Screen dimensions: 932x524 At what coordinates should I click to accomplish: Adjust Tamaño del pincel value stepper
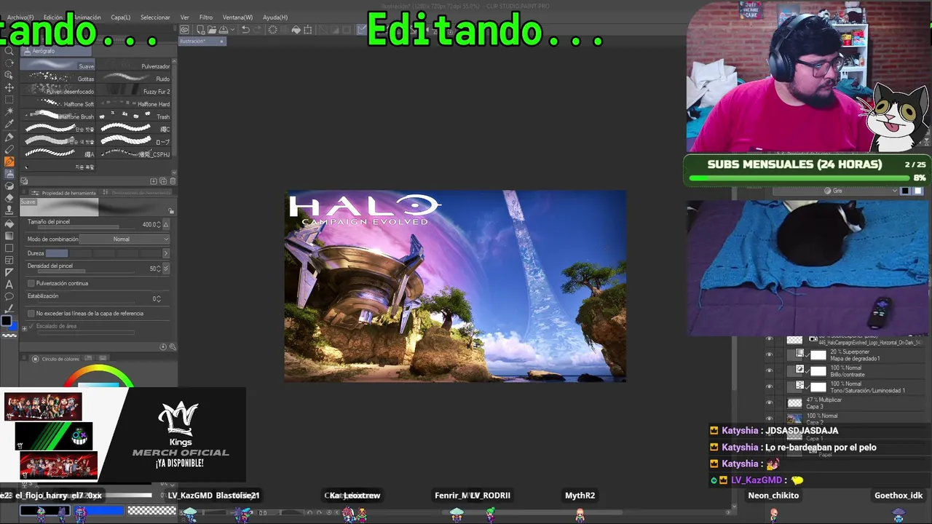(159, 224)
